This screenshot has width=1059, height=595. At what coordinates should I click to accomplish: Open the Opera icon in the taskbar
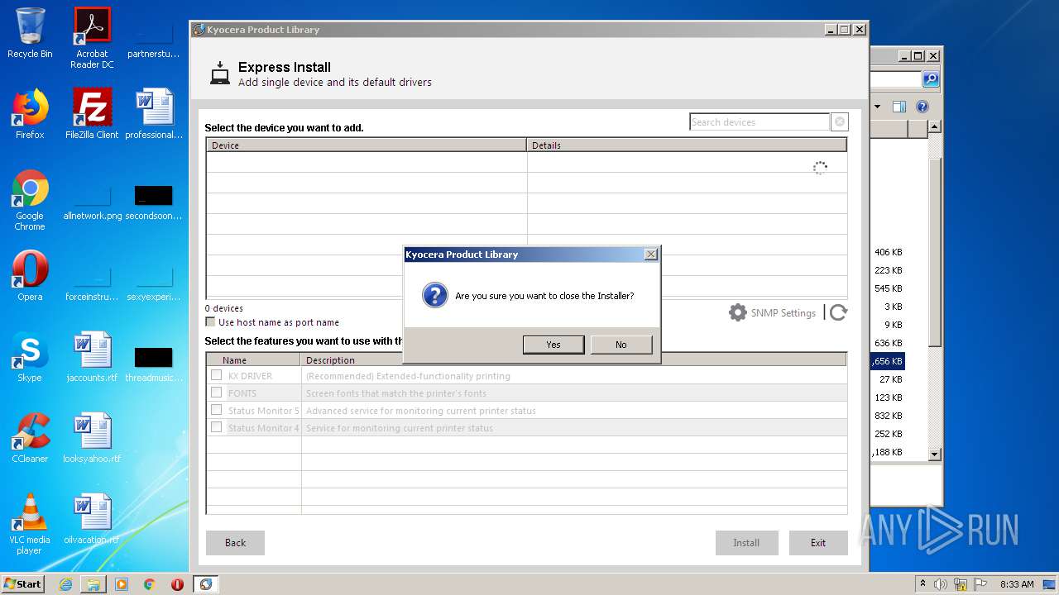pyautogui.click(x=177, y=584)
